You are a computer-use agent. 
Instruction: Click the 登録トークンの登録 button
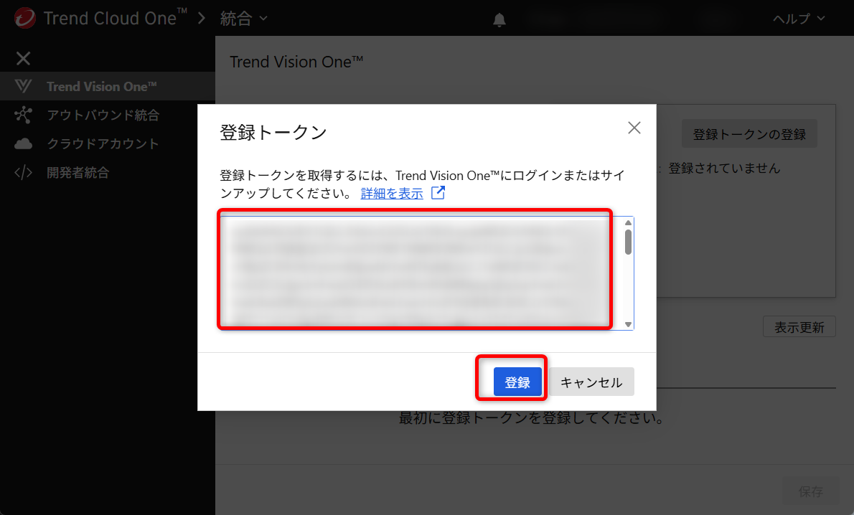coord(749,134)
